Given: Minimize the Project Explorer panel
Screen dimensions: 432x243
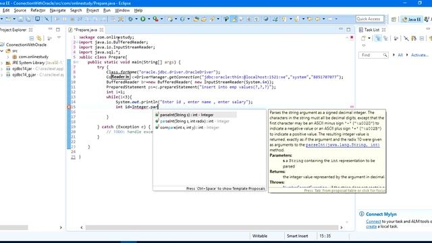Looking at the screenshot, I should point(50,29).
